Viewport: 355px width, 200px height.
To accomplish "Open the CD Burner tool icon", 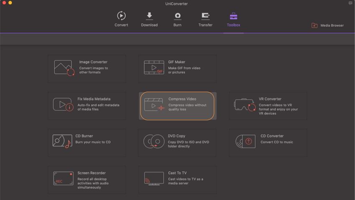I will pyautogui.click(x=62, y=142).
